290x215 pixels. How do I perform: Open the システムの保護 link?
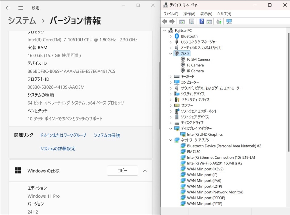[x=106, y=135]
